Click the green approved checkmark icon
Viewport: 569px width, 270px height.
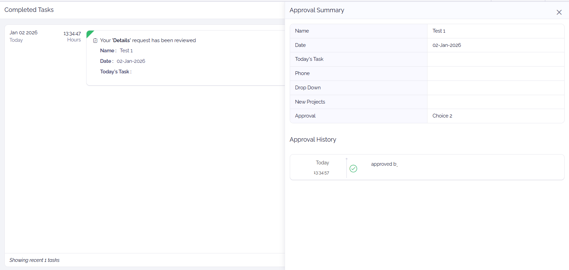(353, 168)
